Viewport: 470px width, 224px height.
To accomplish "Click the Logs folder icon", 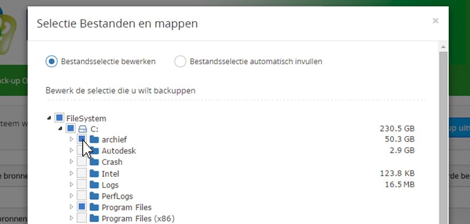I will 94,185.
